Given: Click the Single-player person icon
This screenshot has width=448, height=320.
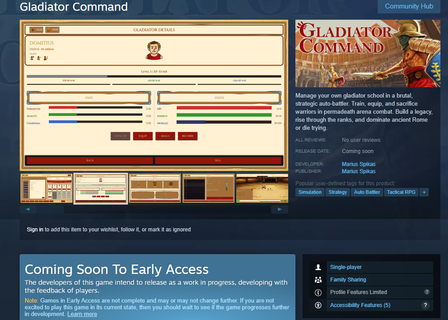Looking at the screenshot, I should (x=318, y=267).
